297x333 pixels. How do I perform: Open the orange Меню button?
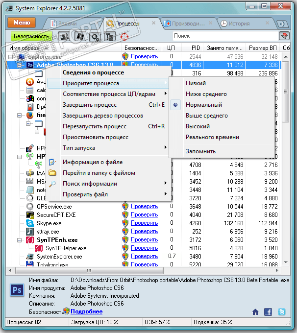point(22,23)
